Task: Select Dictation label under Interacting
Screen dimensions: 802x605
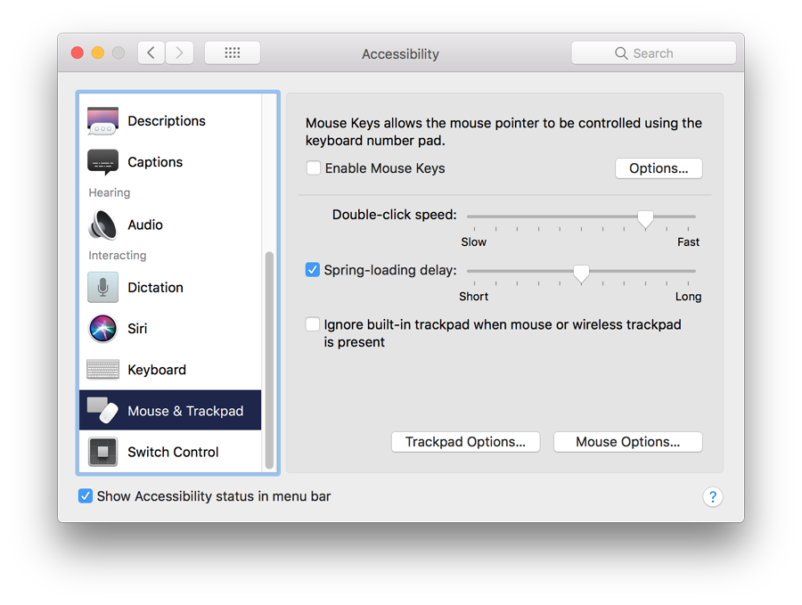Action: tap(155, 288)
